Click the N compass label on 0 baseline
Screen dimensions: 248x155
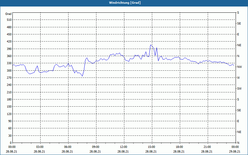(x=238, y=143)
